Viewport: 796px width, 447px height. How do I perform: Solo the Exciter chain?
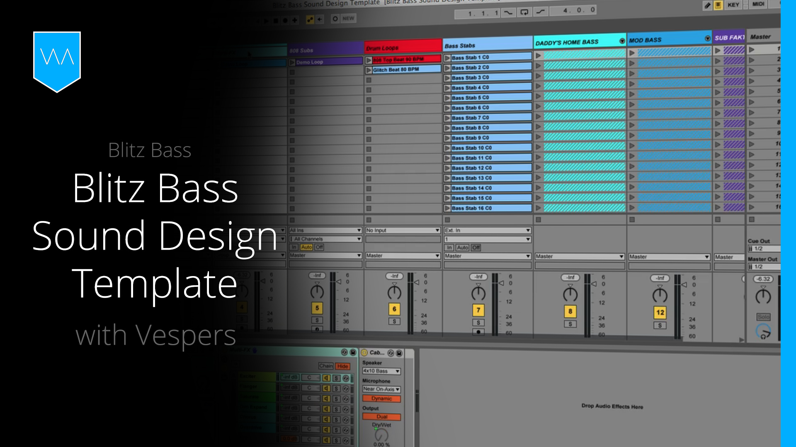point(336,378)
